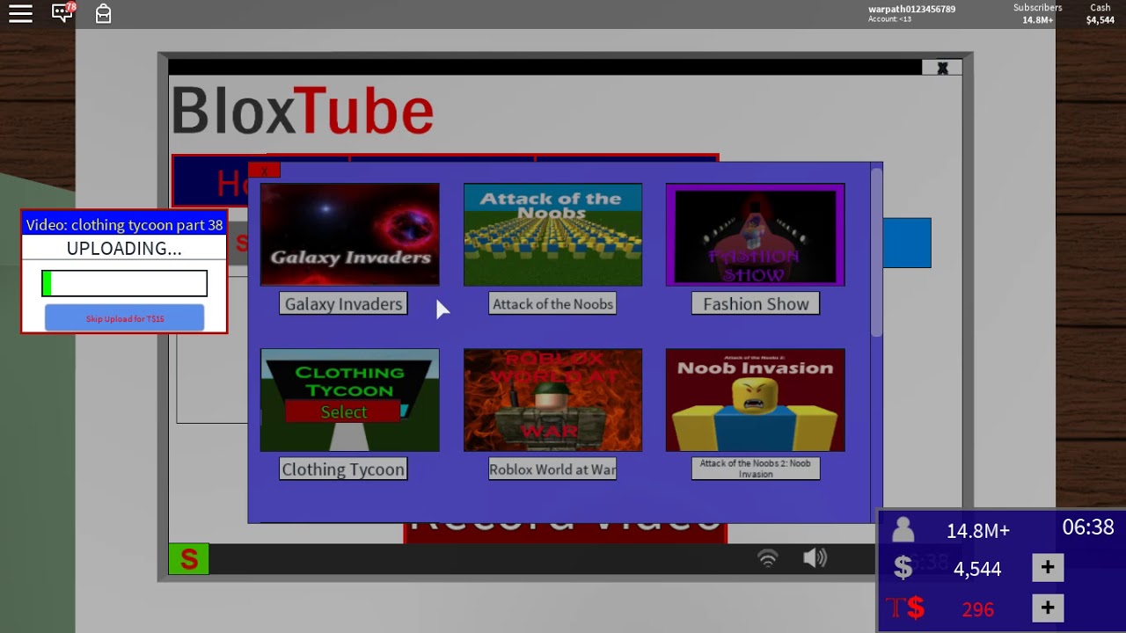Image resolution: width=1126 pixels, height=633 pixels.
Task: Click the plus button beside T$ balance
Action: click(x=1047, y=608)
